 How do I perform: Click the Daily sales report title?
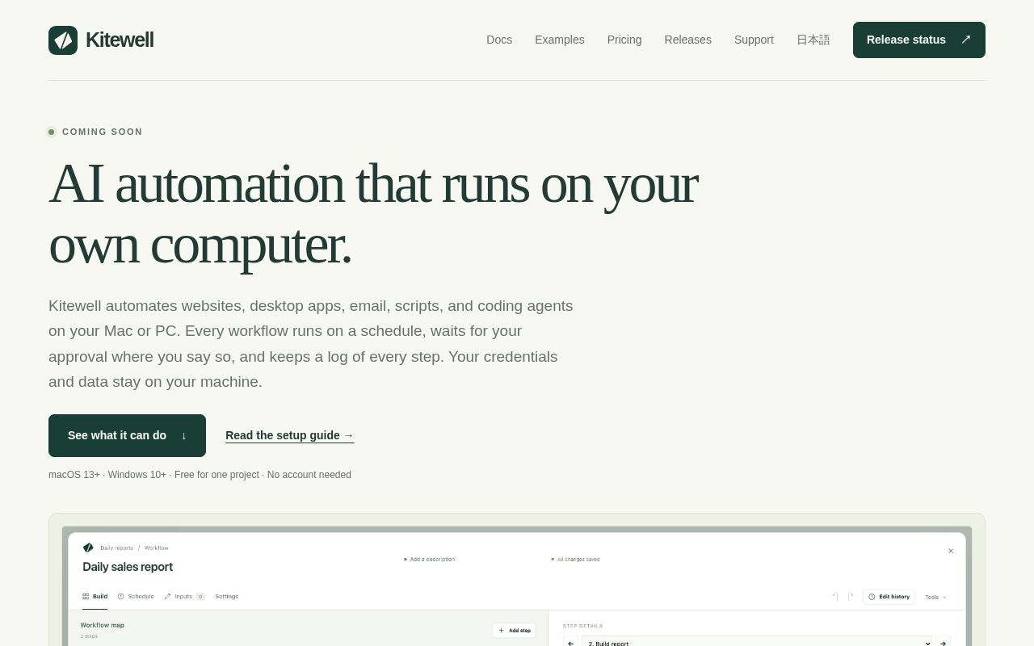(x=128, y=567)
